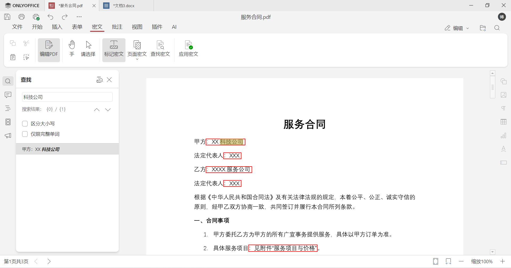511x268 pixels.
Task: Open Table settings in right sidebar
Action: tap(503, 122)
